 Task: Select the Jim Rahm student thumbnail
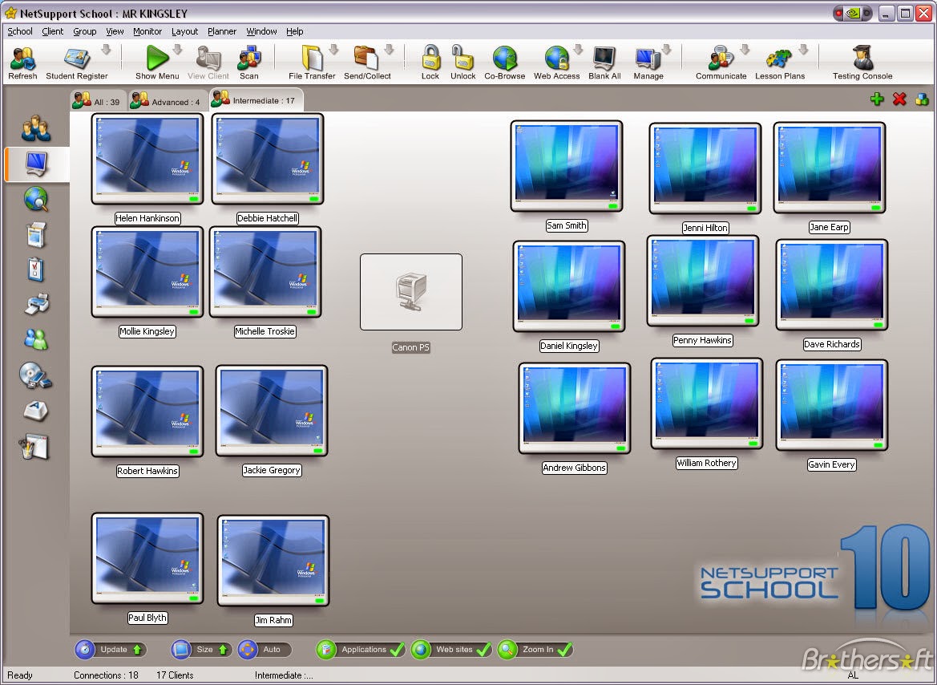pos(272,561)
